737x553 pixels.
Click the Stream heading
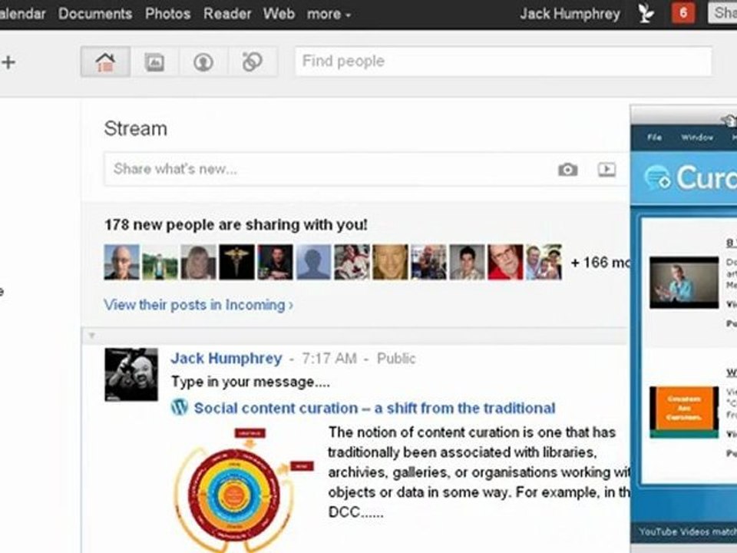[135, 129]
